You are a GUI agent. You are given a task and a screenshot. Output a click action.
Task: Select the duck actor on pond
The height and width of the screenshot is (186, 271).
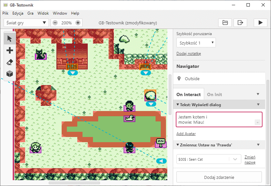pos(129,118)
